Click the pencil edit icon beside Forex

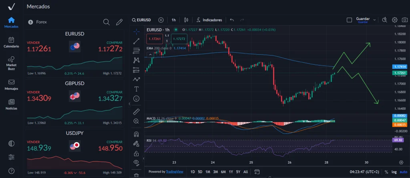pos(119,22)
